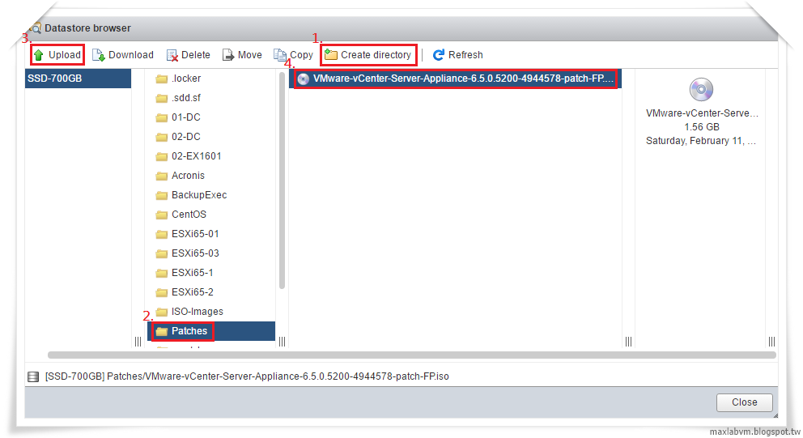Click the .sdd.sf folder icon
Image resolution: width=803 pixels, height=438 pixels.
pos(161,98)
